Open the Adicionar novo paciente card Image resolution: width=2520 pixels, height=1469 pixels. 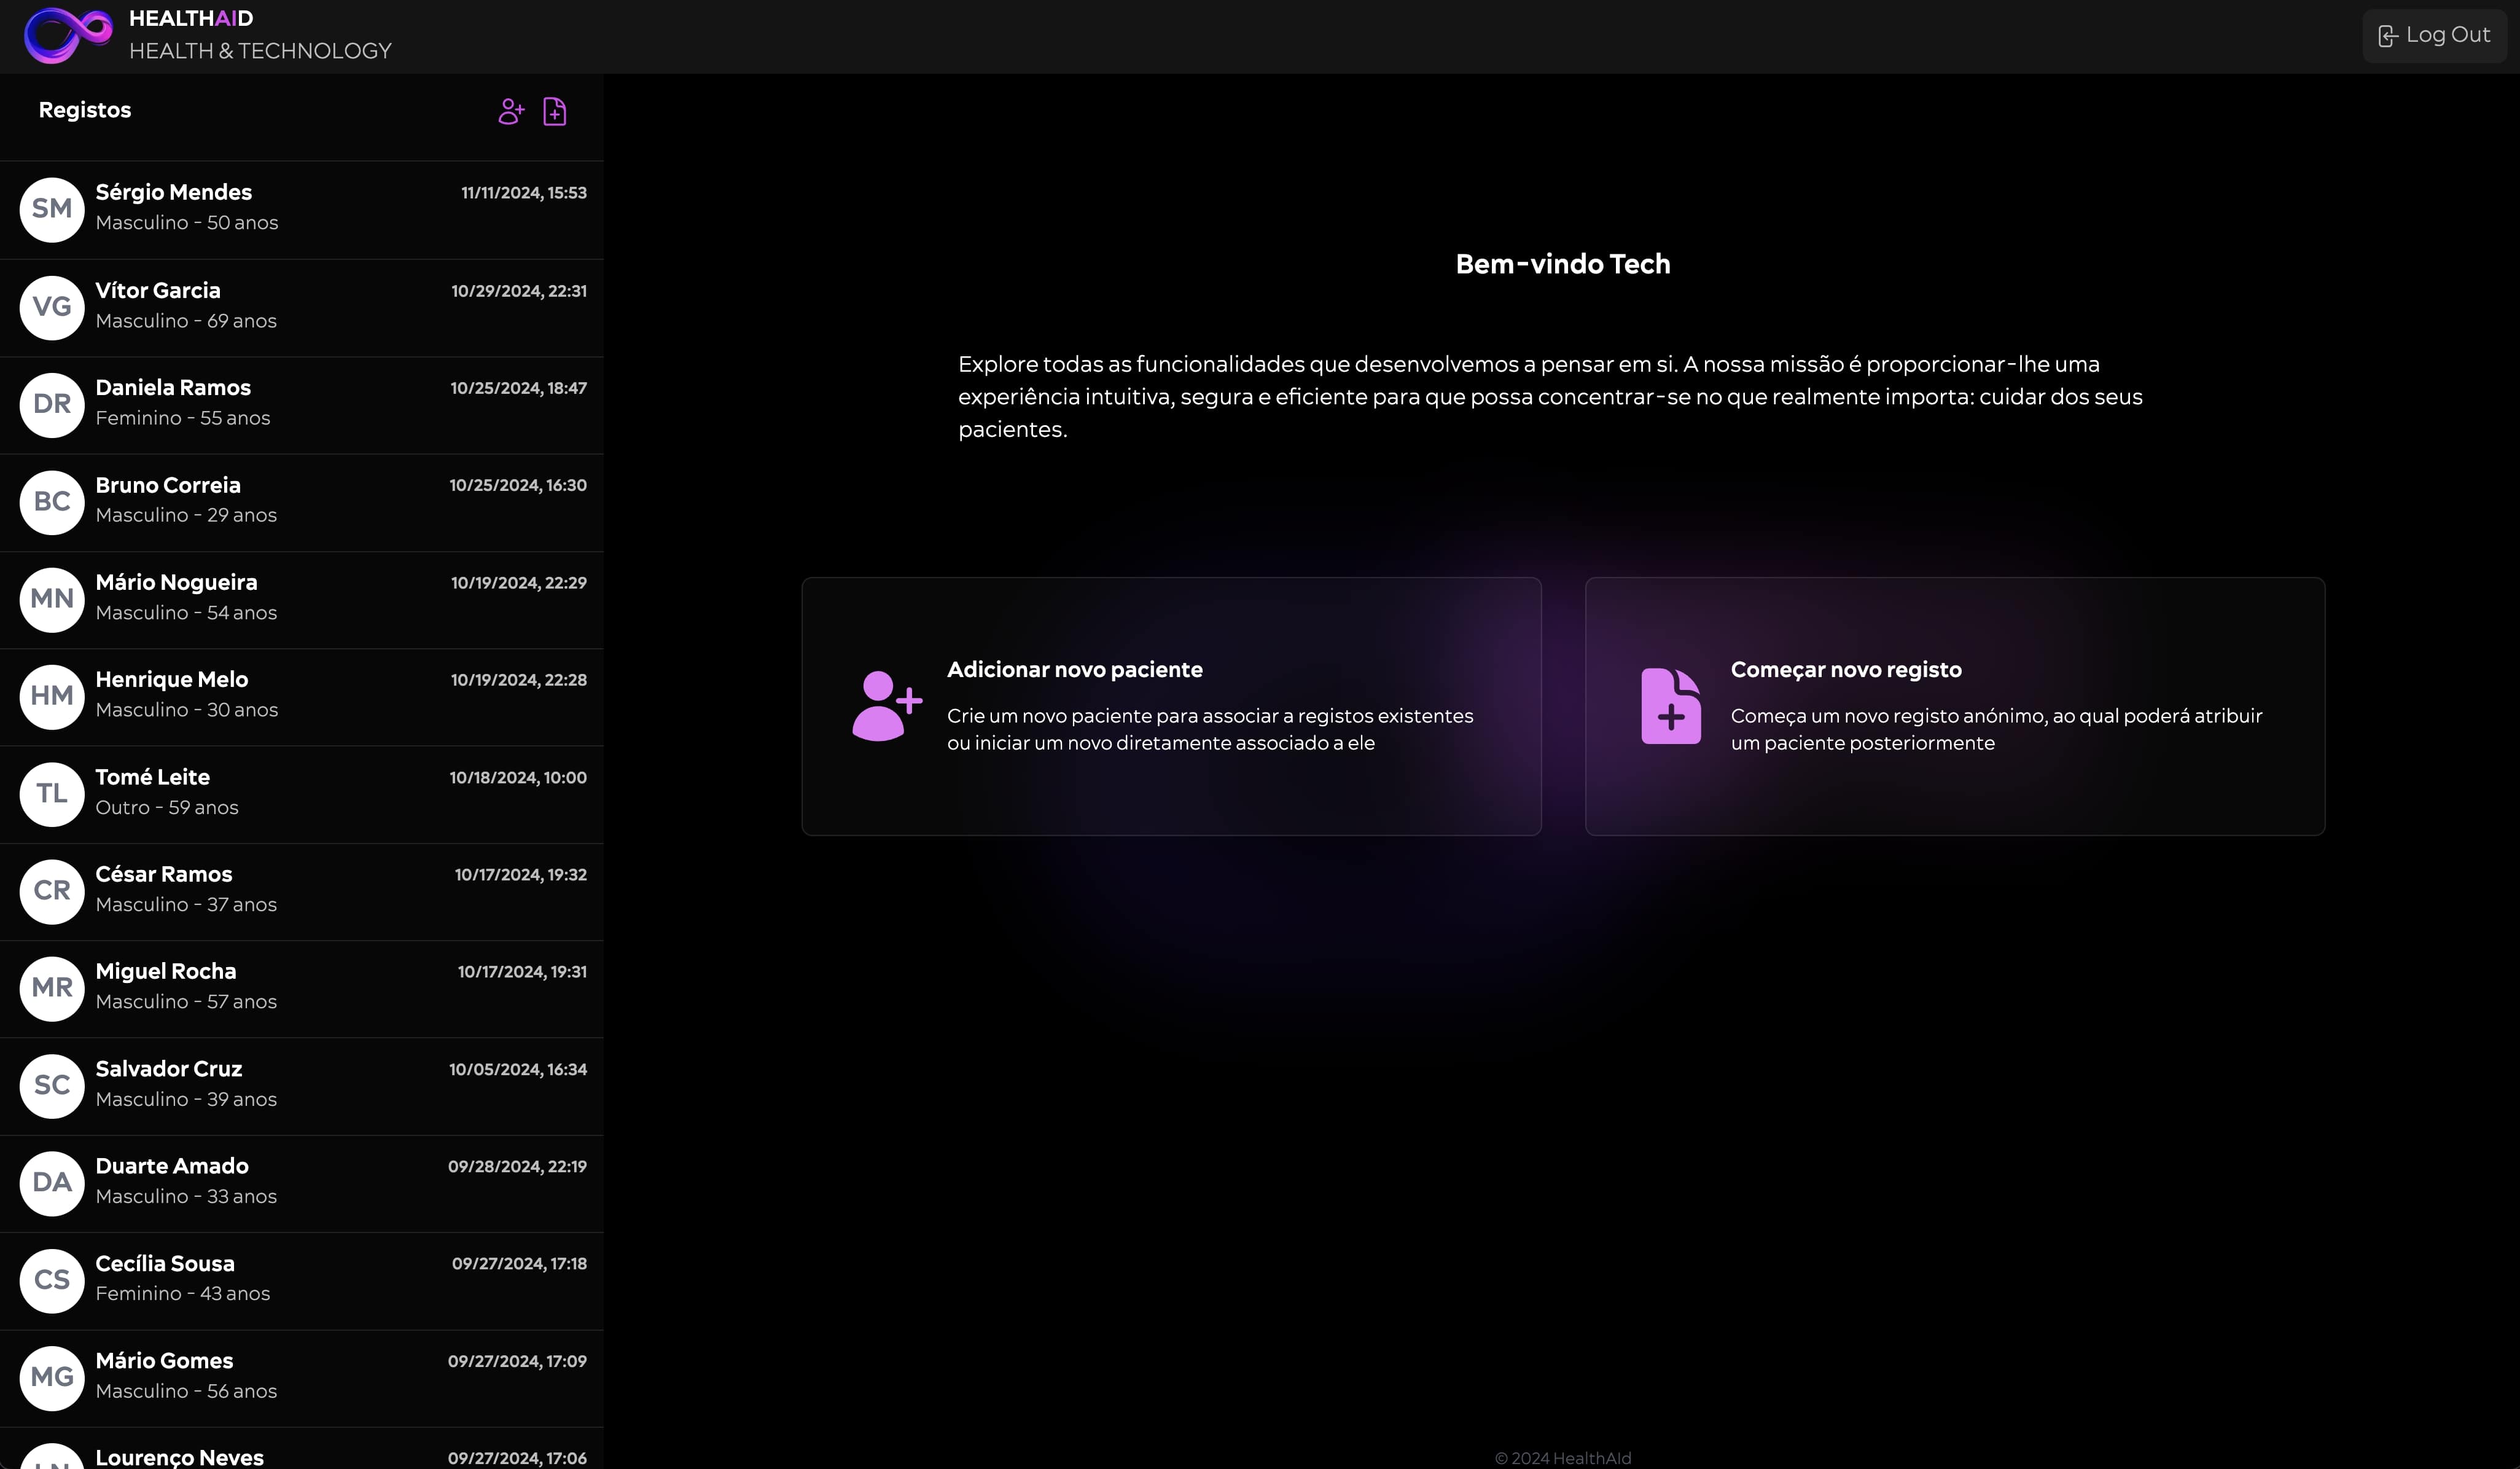click(1171, 706)
